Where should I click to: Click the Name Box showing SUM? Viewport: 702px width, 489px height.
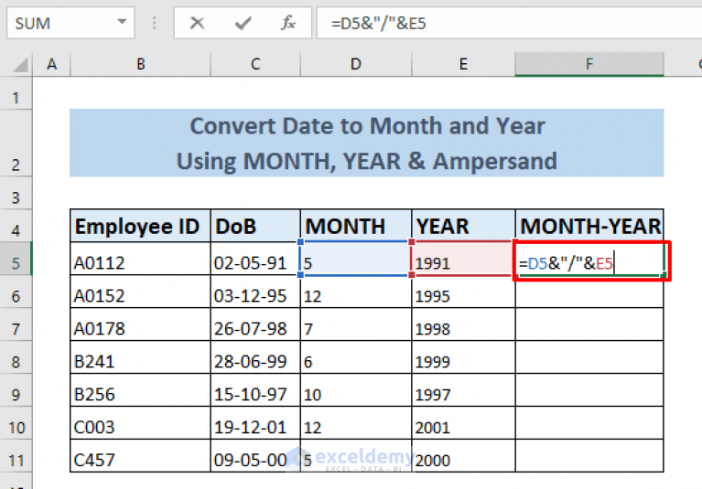click(70, 23)
